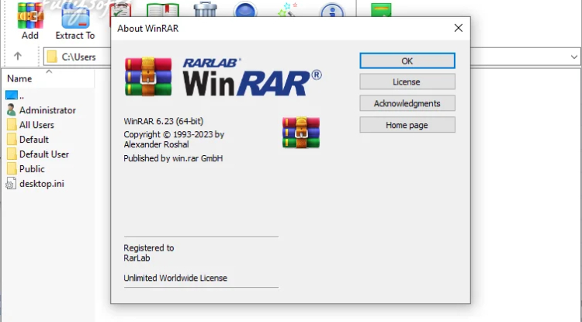Close the About WinRAR dialog
Image resolution: width=582 pixels, height=322 pixels.
click(459, 28)
